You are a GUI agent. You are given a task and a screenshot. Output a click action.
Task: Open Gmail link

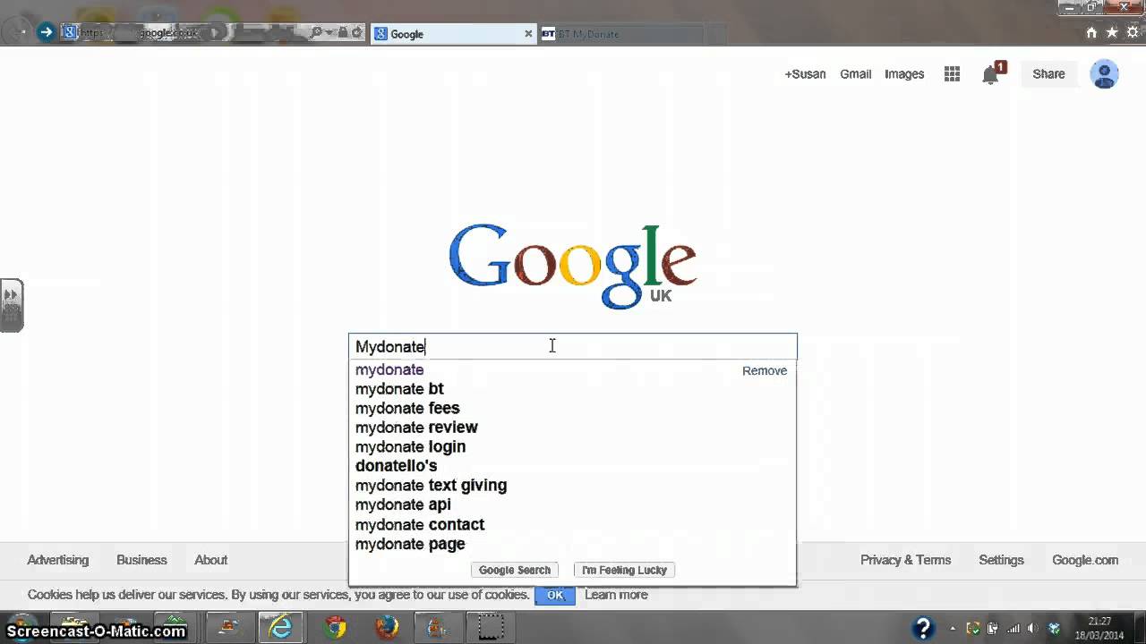tap(855, 74)
